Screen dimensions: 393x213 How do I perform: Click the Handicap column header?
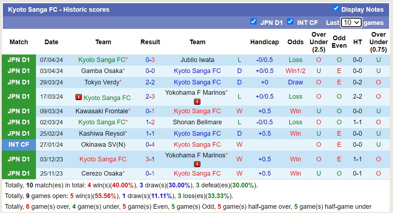point(264,42)
